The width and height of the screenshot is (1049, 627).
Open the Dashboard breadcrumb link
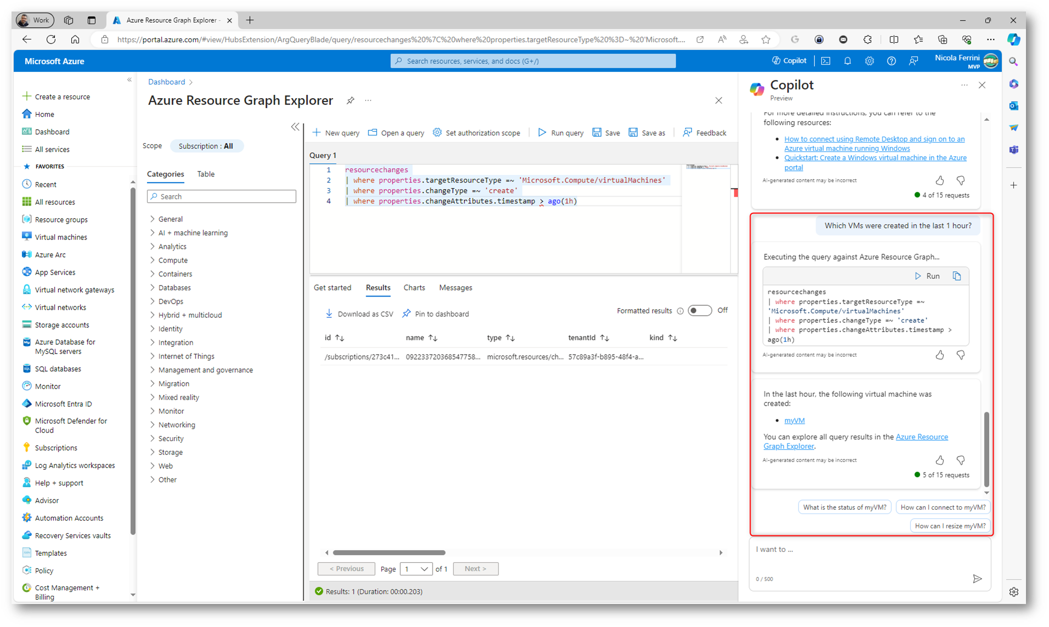166,82
